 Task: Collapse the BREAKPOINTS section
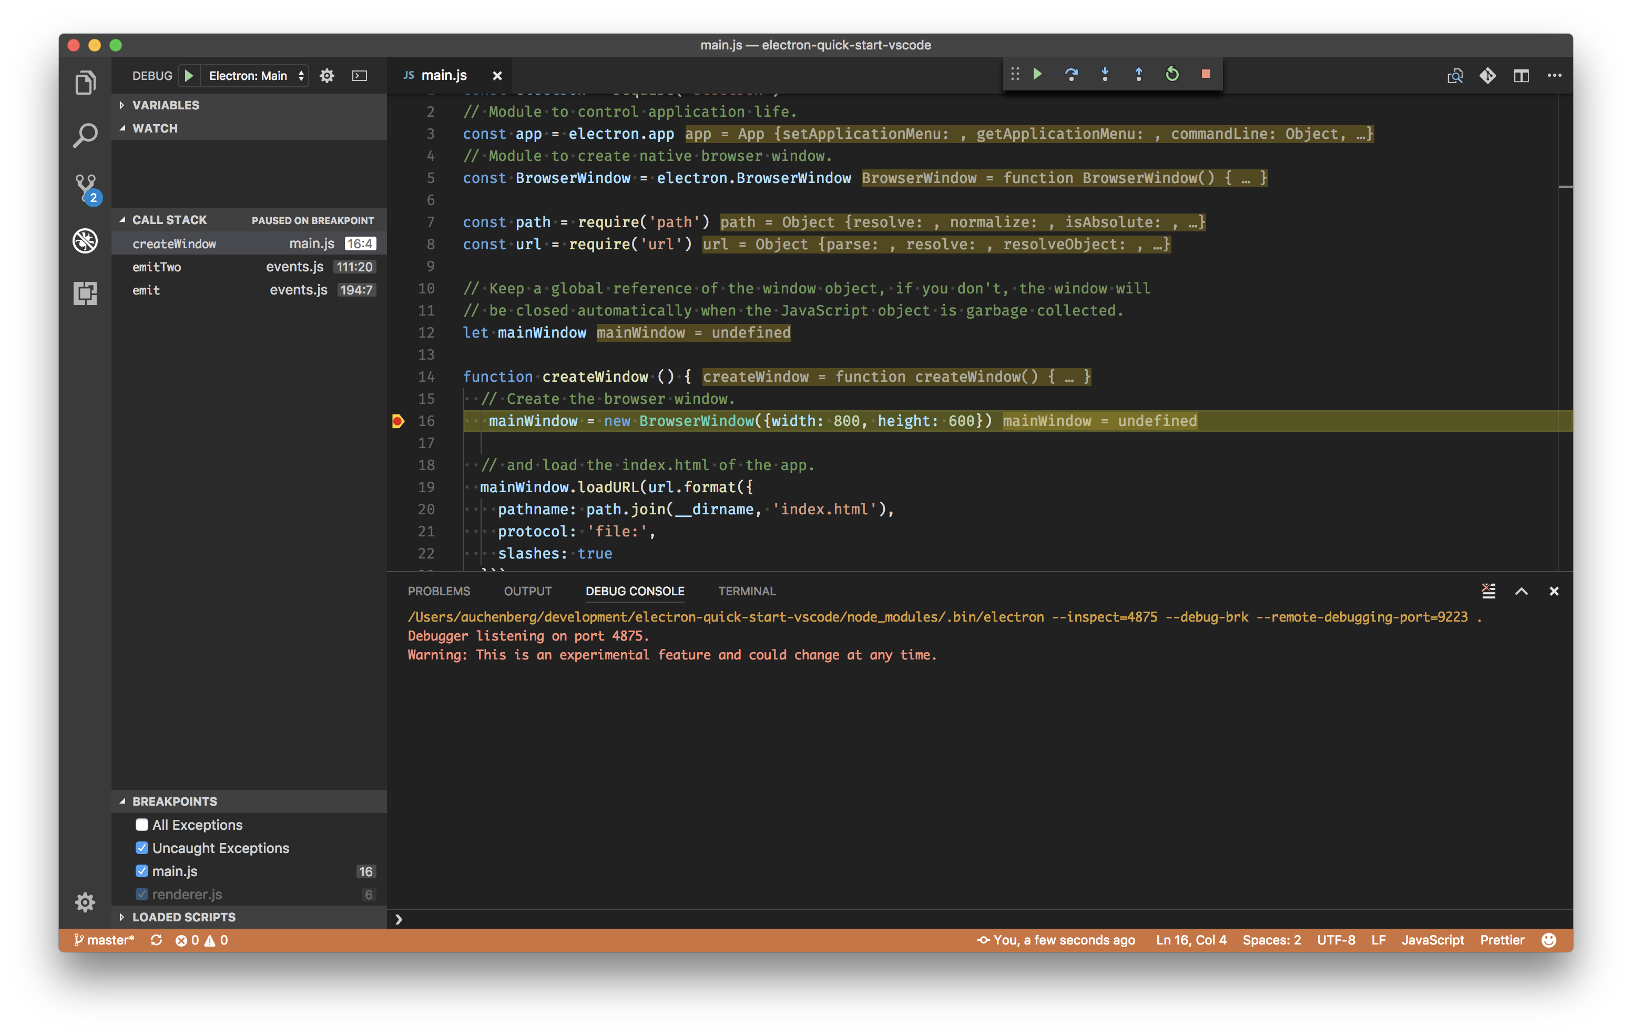coord(249,801)
